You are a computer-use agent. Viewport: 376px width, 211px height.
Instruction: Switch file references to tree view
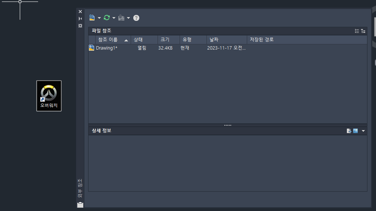click(x=363, y=31)
